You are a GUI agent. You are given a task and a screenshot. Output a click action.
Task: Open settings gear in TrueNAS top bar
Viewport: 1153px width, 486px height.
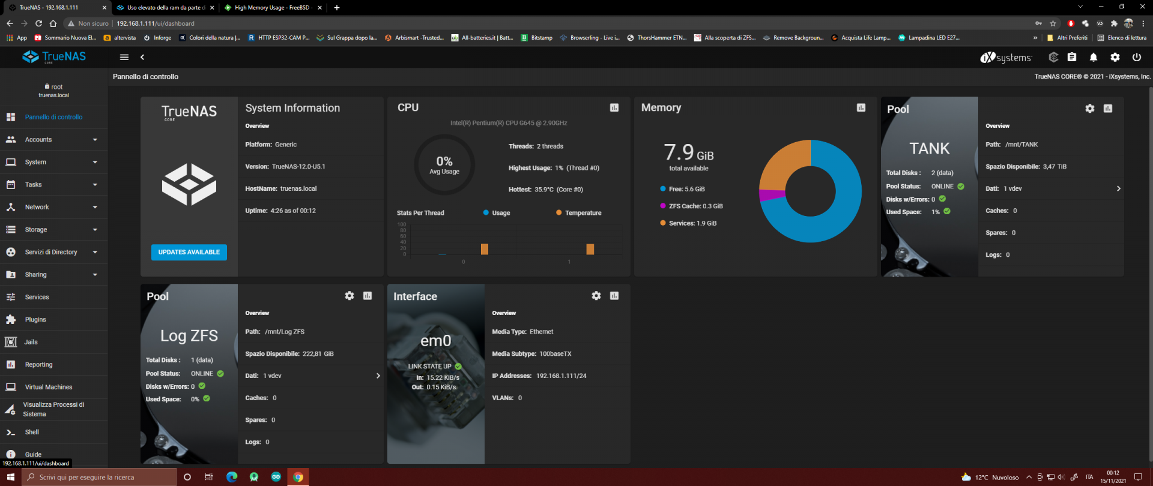pyautogui.click(x=1115, y=57)
